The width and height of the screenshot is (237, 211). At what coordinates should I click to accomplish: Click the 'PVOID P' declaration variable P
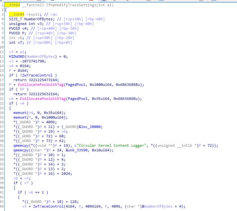24,33
